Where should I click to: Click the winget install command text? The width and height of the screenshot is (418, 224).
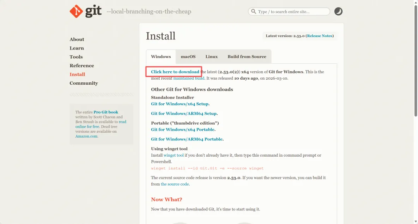coord(207,168)
